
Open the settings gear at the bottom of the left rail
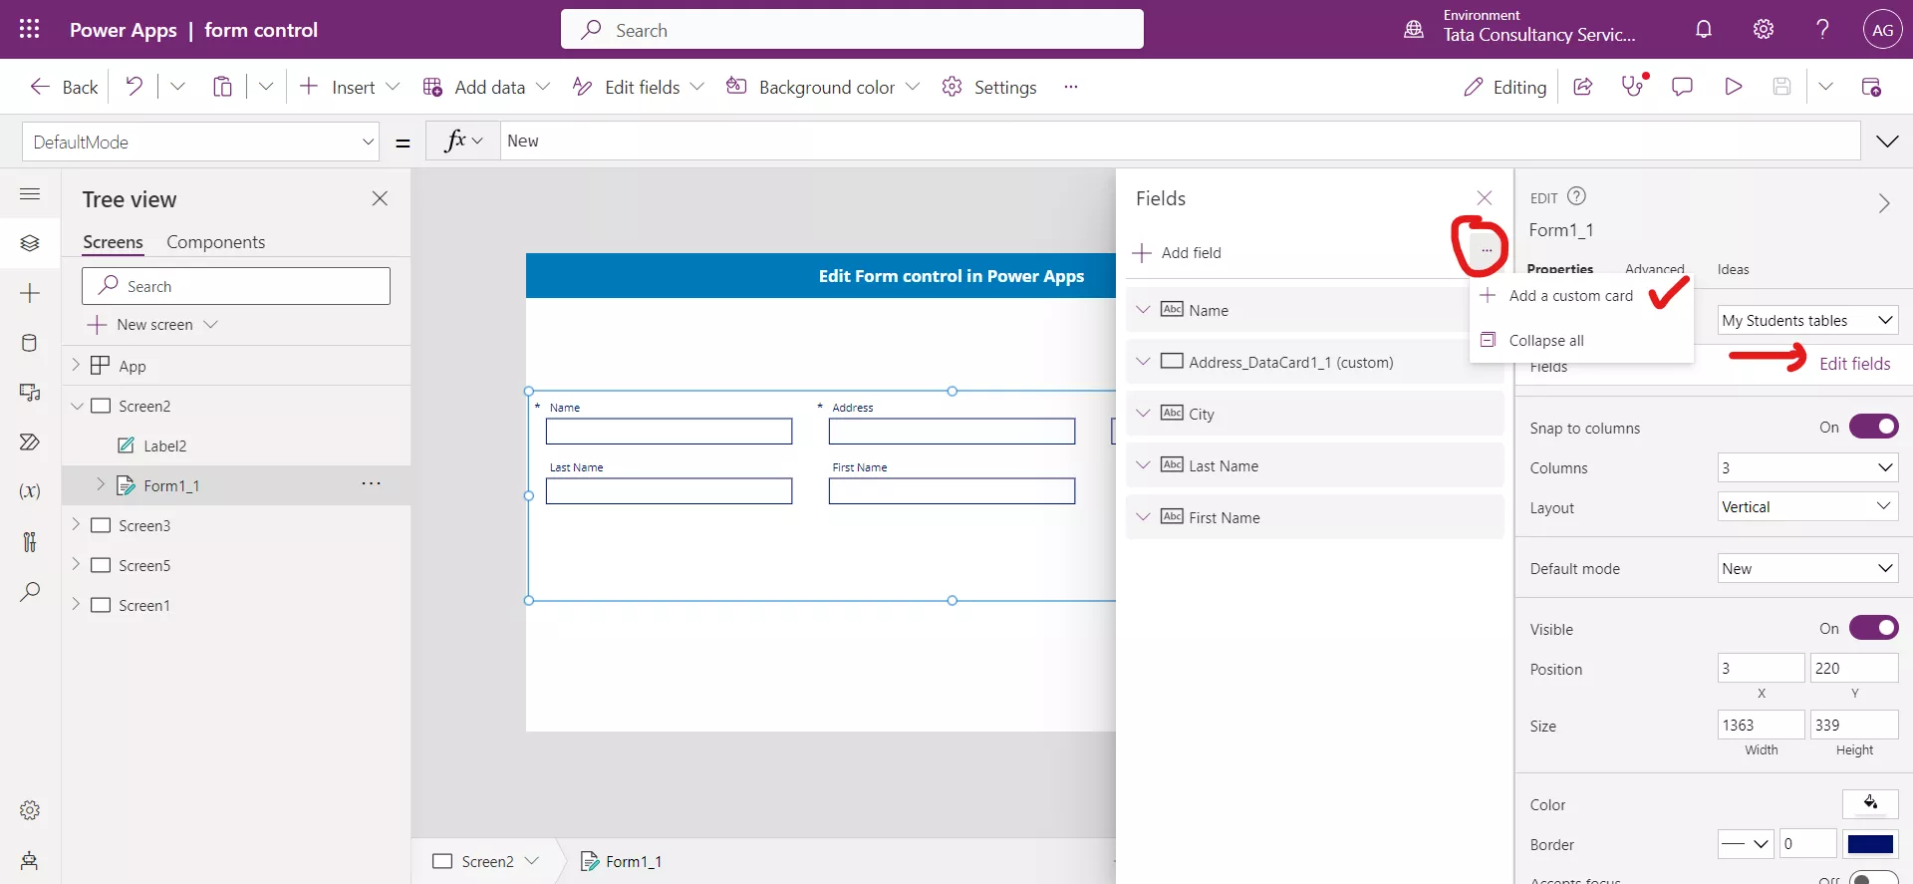point(30,810)
